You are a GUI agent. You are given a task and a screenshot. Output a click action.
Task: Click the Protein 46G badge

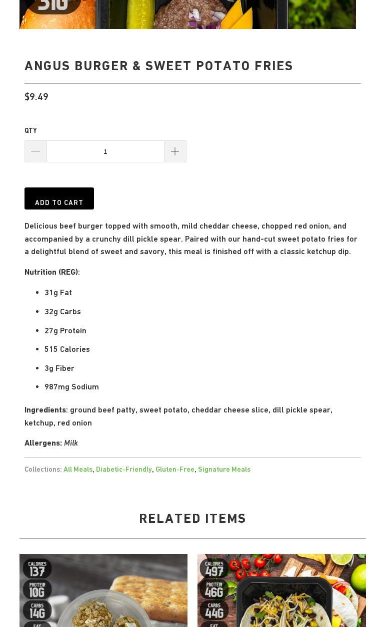(x=214, y=589)
